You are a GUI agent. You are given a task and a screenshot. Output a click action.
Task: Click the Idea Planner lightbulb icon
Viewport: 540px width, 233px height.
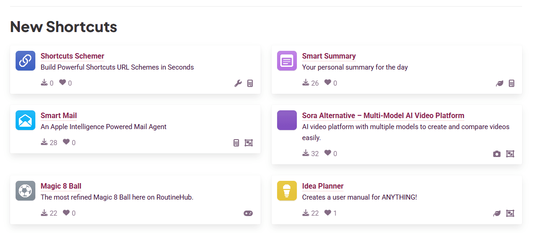point(287,191)
